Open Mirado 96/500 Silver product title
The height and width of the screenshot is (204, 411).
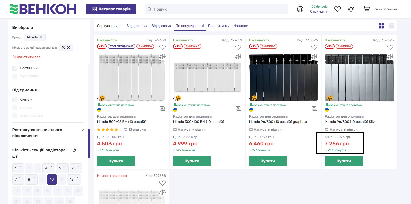351,122
